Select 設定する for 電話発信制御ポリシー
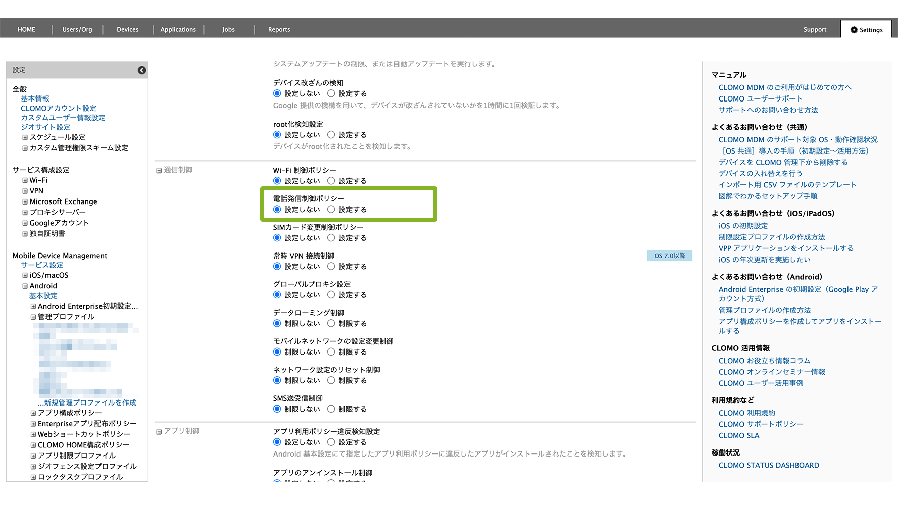 pos(331,209)
